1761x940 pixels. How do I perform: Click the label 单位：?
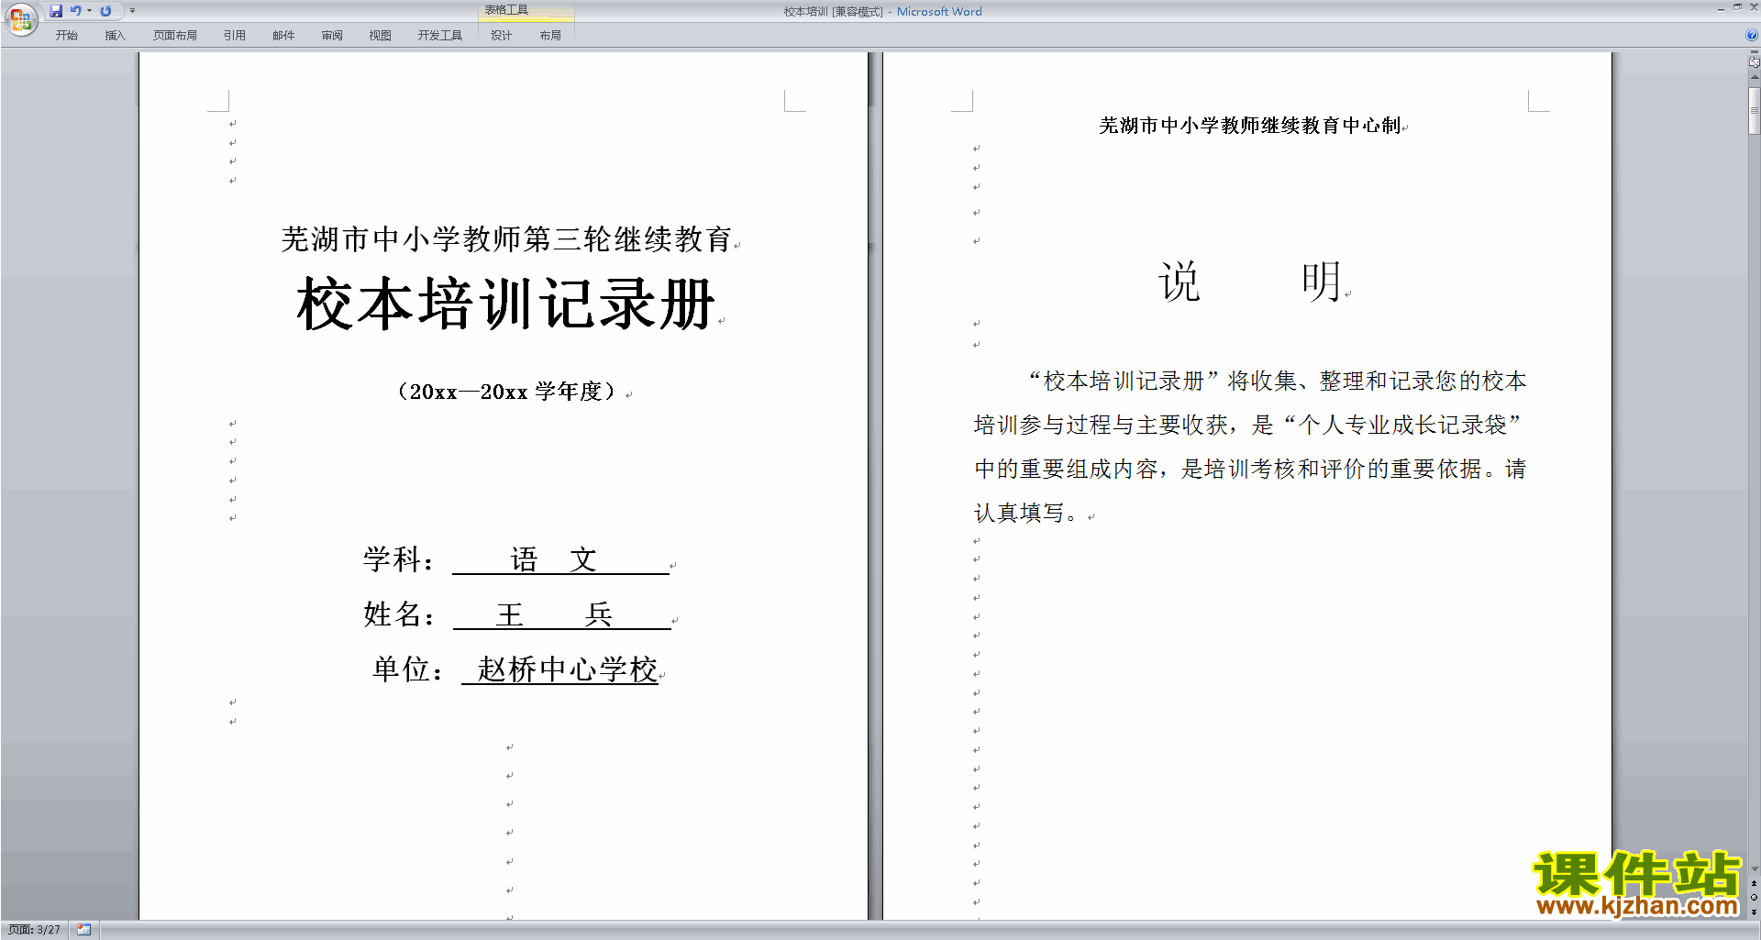(x=408, y=669)
